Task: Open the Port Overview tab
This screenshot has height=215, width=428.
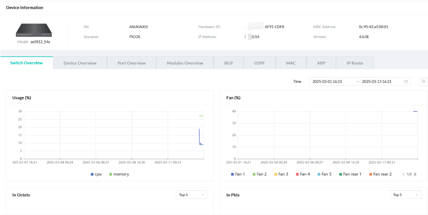Action: 132,63
